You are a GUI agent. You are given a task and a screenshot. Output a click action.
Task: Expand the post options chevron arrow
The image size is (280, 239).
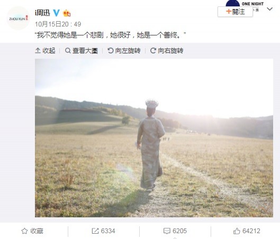[269, 9]
